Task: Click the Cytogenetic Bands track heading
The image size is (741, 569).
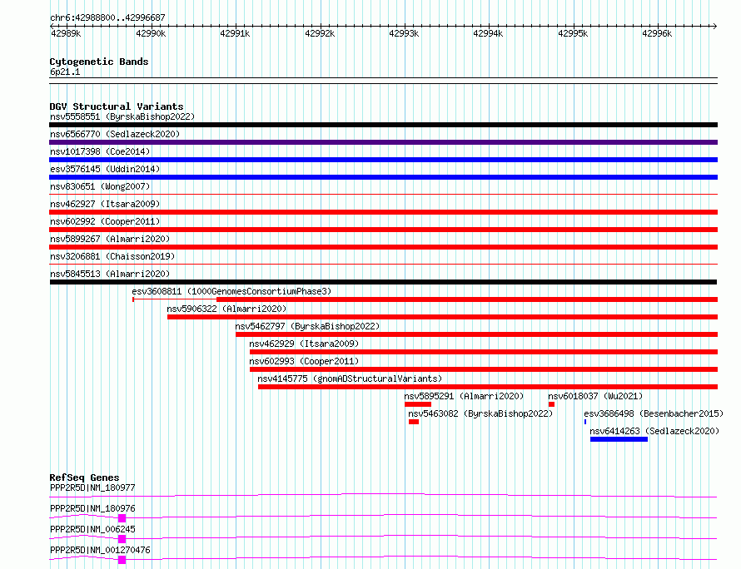Action: point(99,62)
